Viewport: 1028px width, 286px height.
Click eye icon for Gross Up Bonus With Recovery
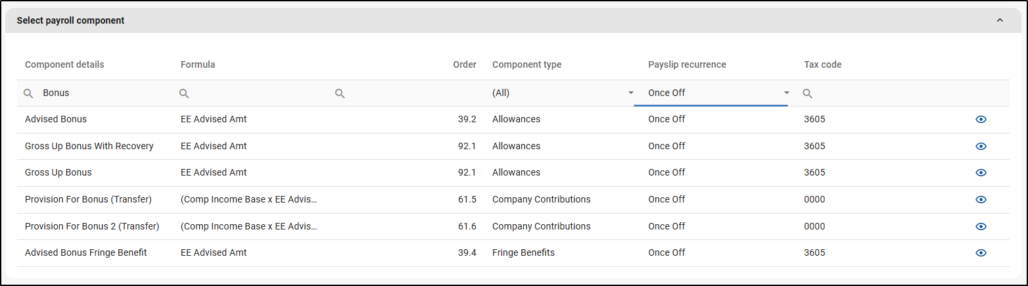981,146
